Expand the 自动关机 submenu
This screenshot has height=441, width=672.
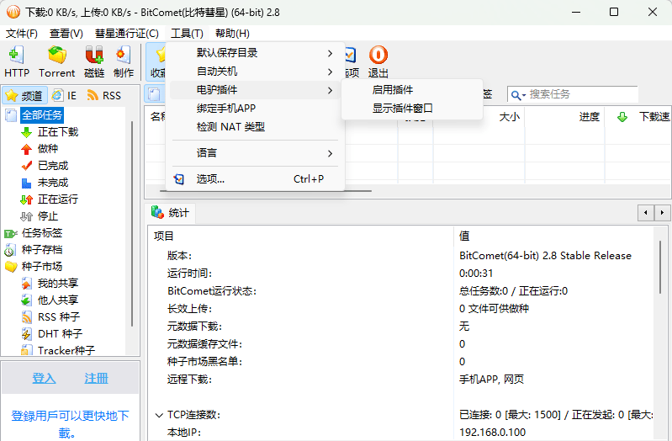[x=255, y=72]
